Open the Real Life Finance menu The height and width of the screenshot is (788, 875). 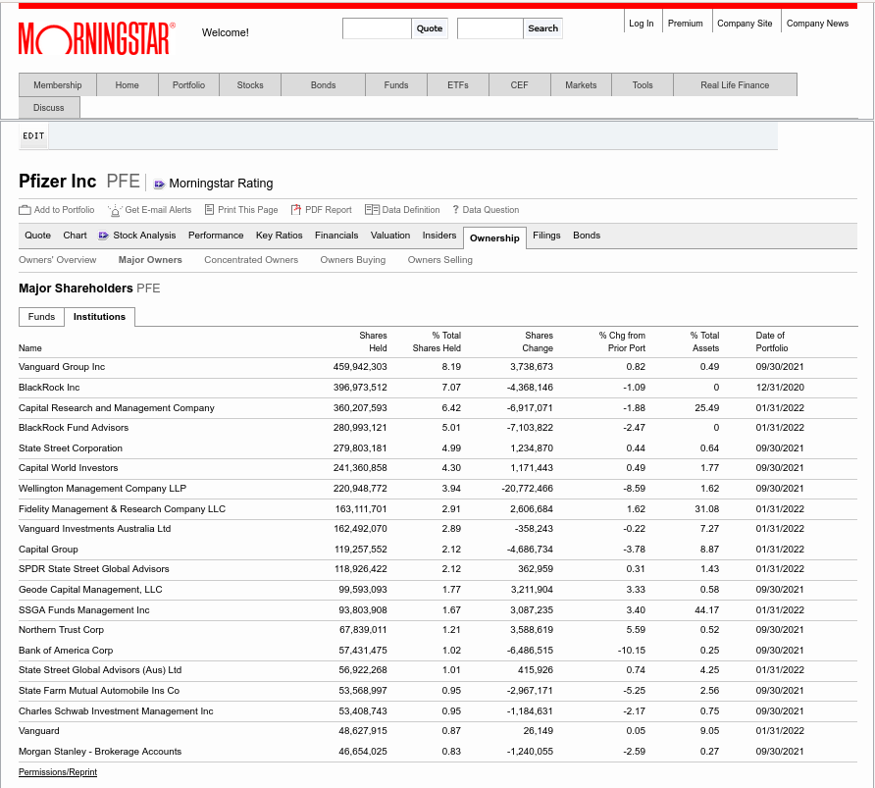click(x=735, y=84)
